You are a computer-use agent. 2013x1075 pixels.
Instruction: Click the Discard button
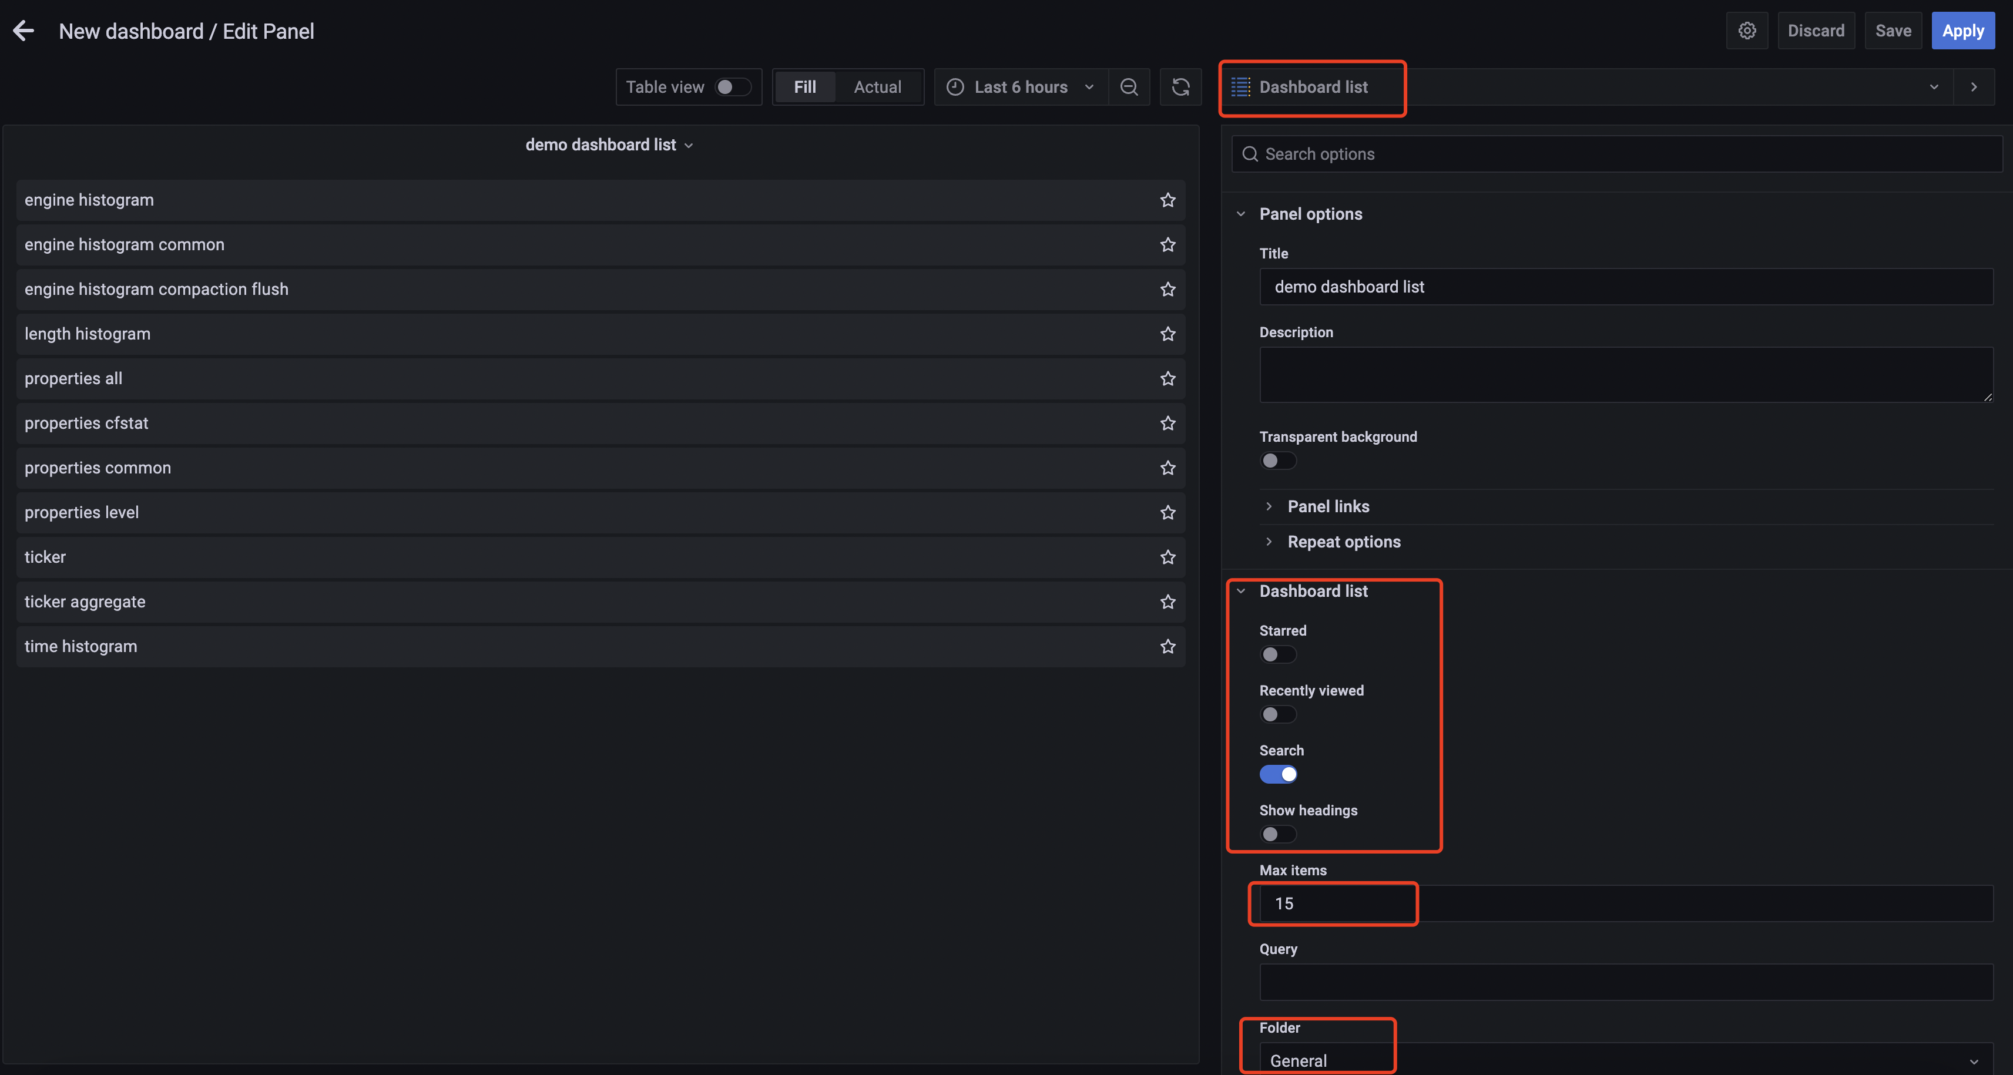[1816, 31]
